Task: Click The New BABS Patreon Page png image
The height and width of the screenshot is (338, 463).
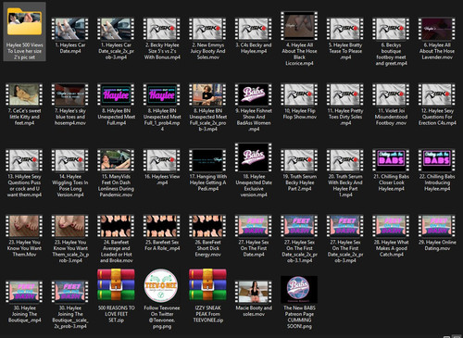Action: click(x=299, y=289)
